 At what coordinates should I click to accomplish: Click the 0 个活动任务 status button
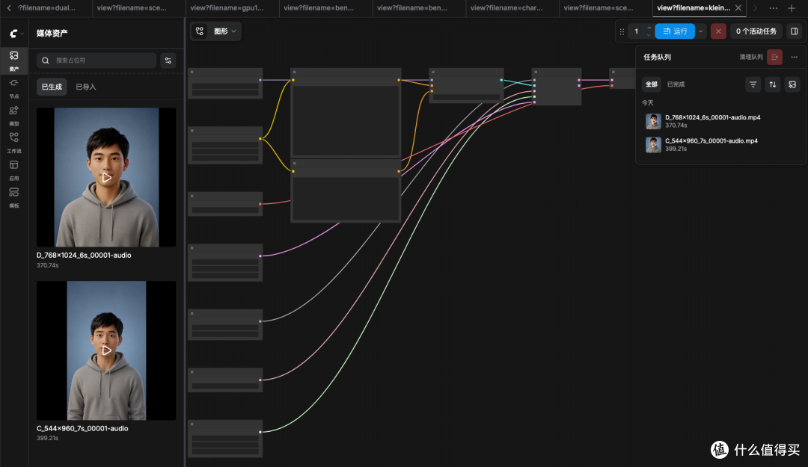[x=756, y=31]
